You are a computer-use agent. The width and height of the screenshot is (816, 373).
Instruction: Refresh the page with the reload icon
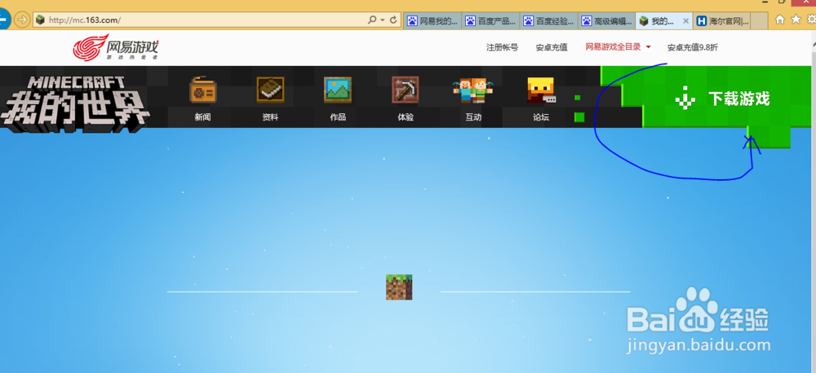393,20
